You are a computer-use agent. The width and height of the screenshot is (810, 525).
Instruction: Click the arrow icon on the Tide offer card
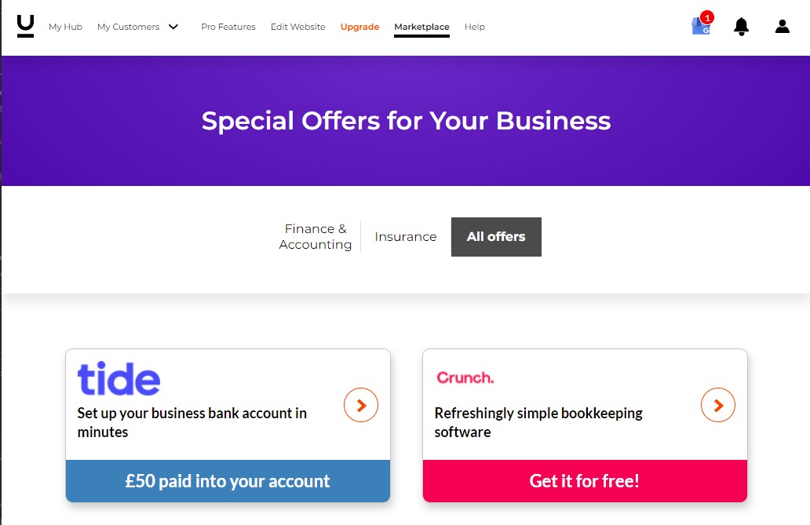[x=361, y=406]
